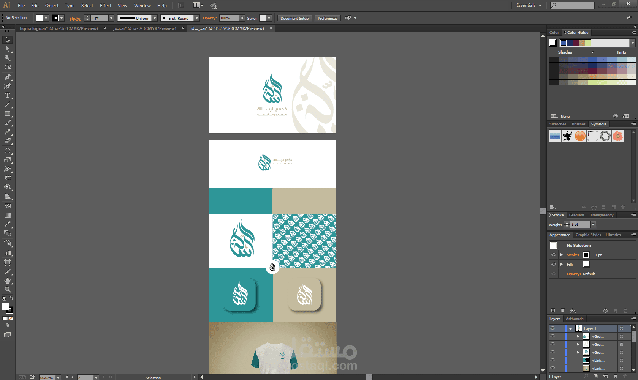This screenshot has width=638, height=380.
Task: Swap fill and stroke colors in toolbar
Action: [x=11, y=298]
